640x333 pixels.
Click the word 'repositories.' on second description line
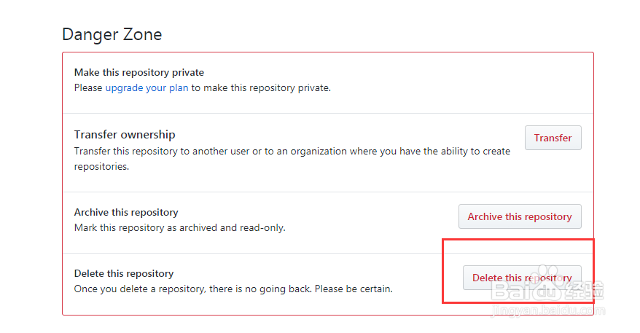[x=101, y=167]
